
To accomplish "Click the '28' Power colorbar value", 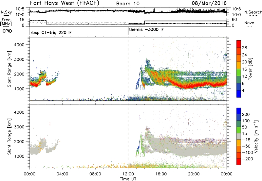I will 244,48.
